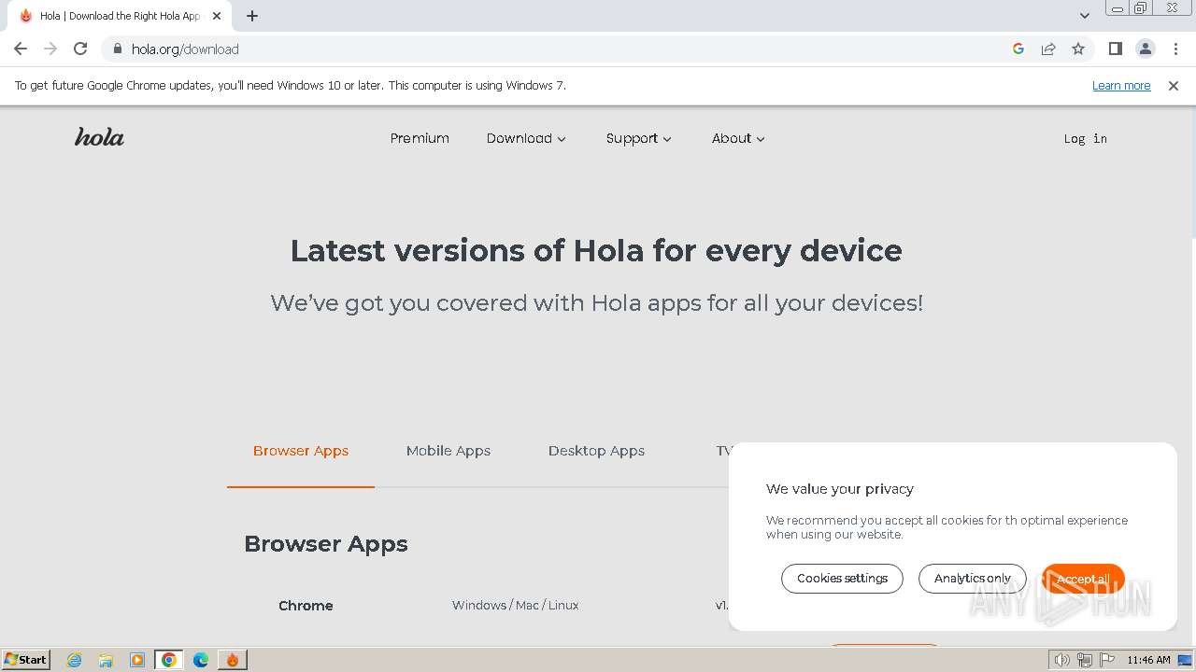Image resolution: width=1196 pixels, height=672 pixels.
Task: Open Google icon in address bar
Action: 1018,49
